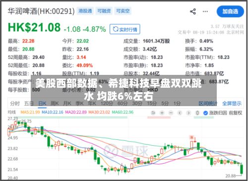Click the undo/reset chart view icon
The height and width of the screenshot is (181, 248).
pos(153,113)
